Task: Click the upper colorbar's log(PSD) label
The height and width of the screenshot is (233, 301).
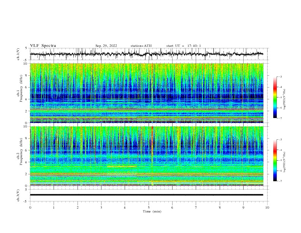Action: coord(285,99)
